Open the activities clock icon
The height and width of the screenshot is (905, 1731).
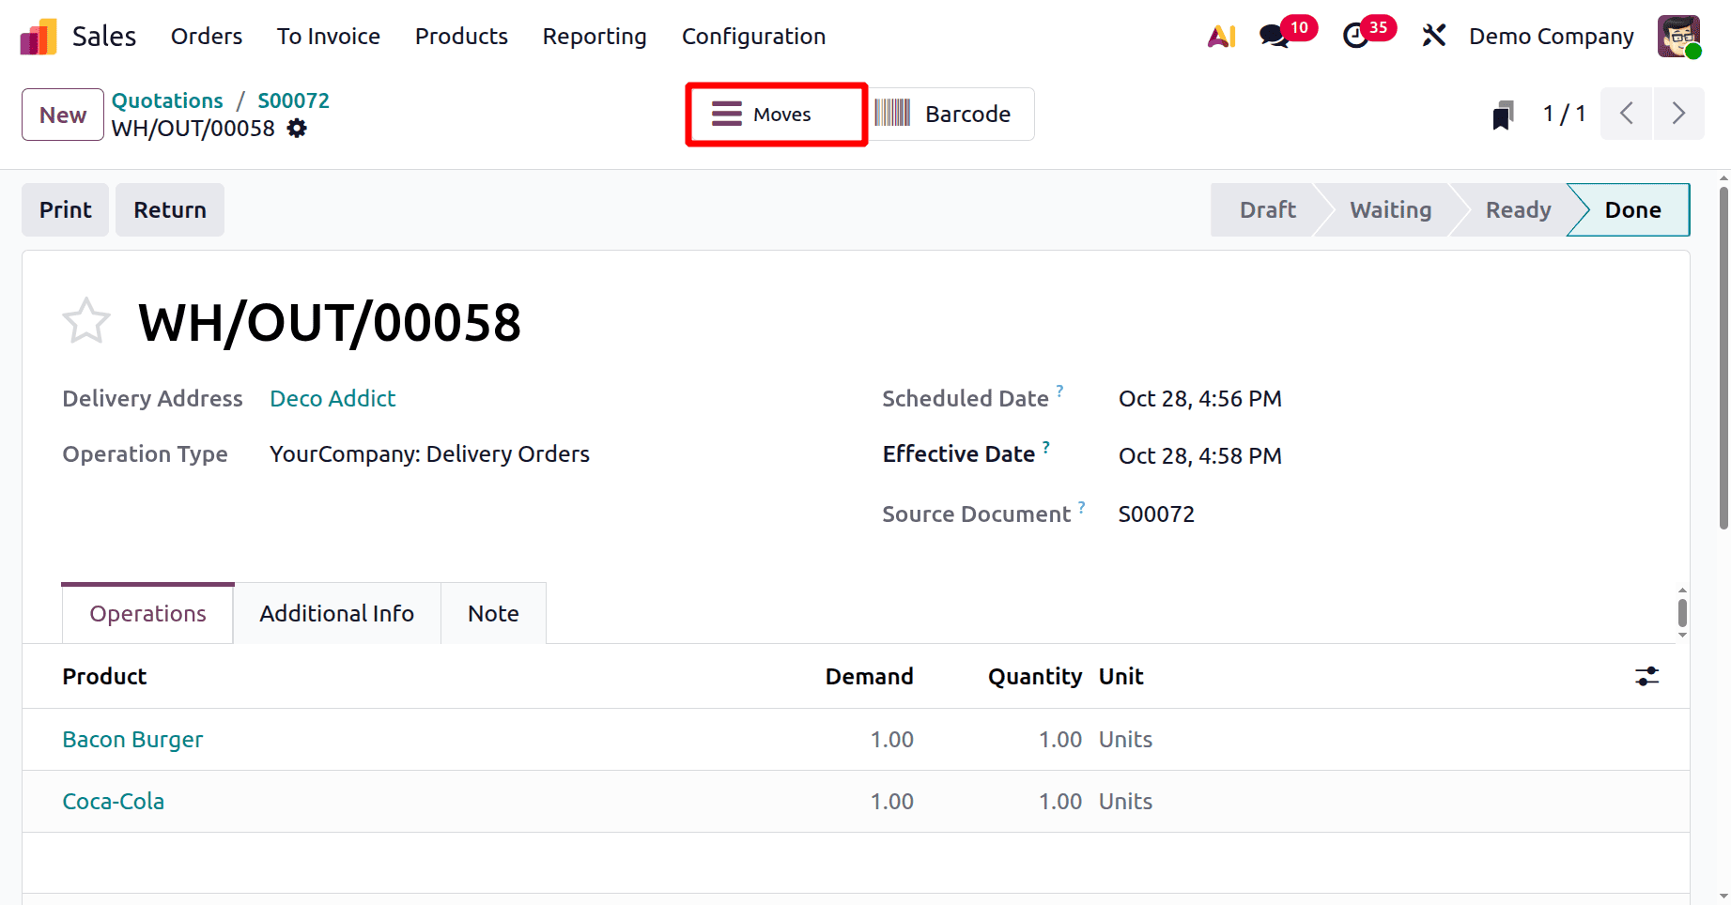tap(1356, 36)
